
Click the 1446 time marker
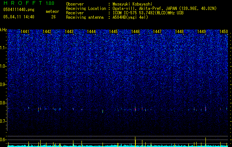pyautogui.click(x=135, y=31)
